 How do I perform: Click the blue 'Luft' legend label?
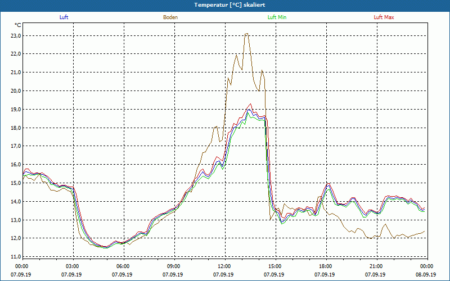(64, 17)
